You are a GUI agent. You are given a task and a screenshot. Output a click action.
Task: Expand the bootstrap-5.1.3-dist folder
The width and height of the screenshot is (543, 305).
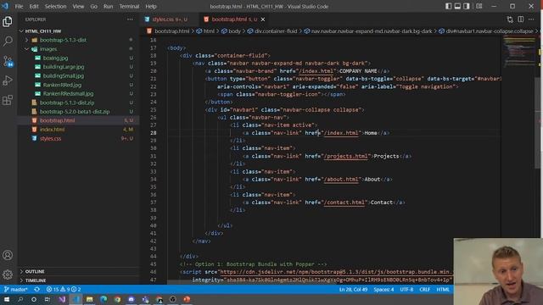(27, 40)
